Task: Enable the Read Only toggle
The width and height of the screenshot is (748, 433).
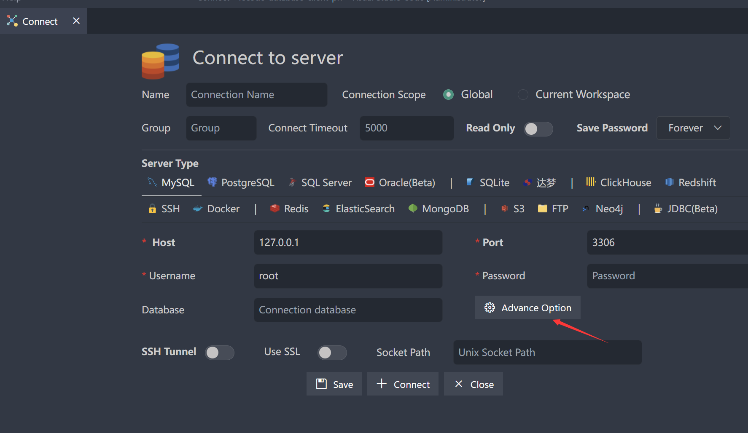Action: click(538, 129)
